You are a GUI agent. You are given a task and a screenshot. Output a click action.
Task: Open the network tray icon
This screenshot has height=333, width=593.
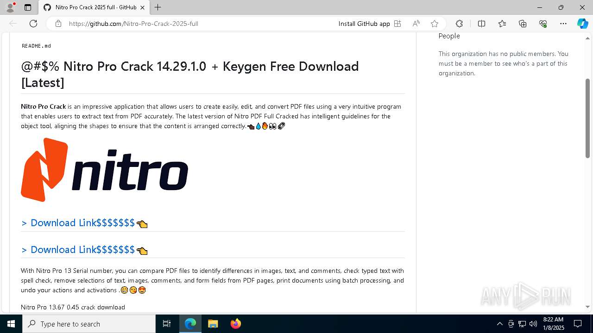522,324
